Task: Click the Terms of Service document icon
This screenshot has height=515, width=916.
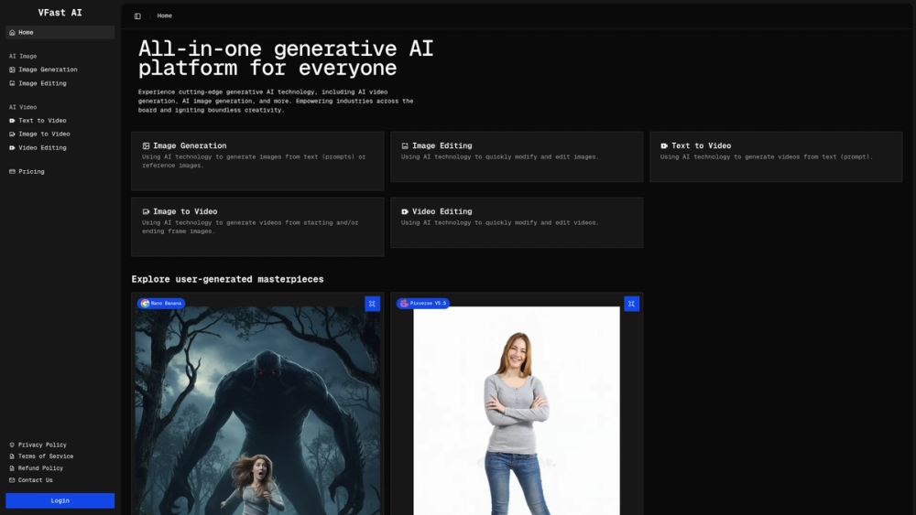Action: coord(12,456)
